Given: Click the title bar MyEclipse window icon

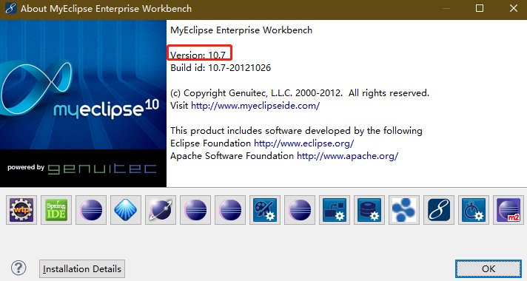Looking at the screenshot, I should [x=11, y=8].
